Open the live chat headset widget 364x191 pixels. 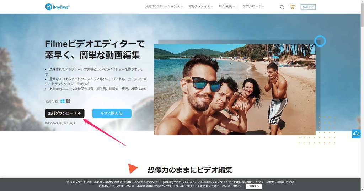[x=356, y=134]
